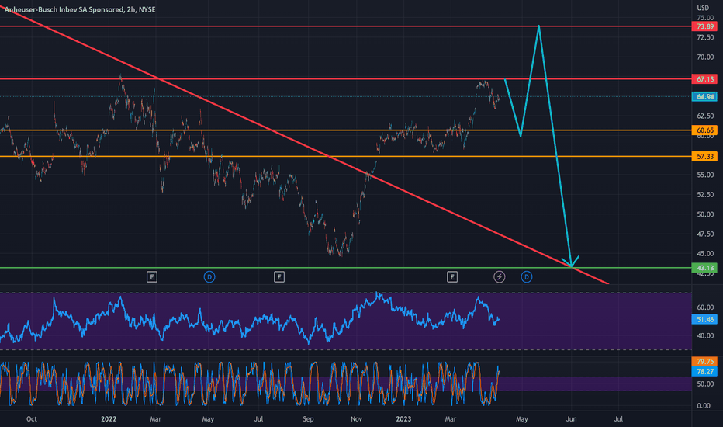The width and height of the screenshot is (723, 427).
Task: Click the 2023 label on time axis
Action: (x=403, y=419)
